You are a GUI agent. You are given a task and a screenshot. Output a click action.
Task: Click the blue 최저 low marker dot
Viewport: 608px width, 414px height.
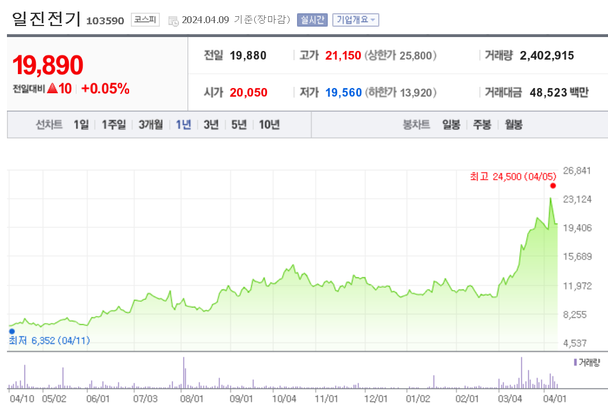[12, 331]
